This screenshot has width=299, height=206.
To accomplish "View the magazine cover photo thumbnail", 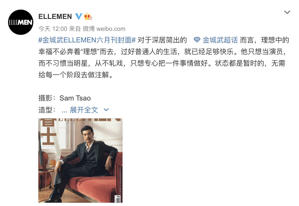I will (x=80, y=160).
